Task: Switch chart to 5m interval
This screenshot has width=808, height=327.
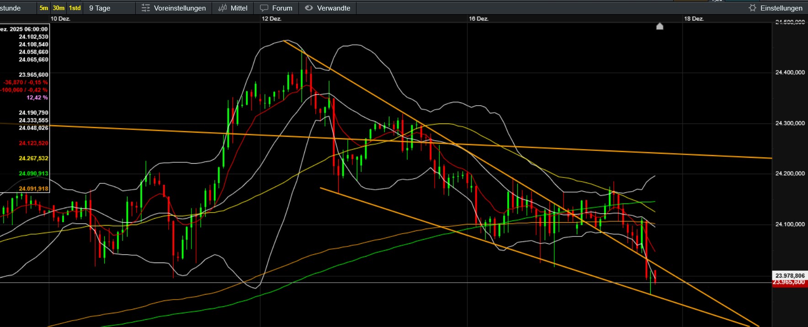Action: pyautogui.click(x=43, y=8)
